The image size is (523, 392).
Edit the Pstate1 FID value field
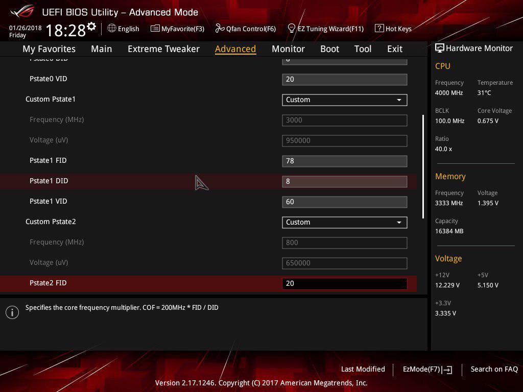[x=345, y=161]
